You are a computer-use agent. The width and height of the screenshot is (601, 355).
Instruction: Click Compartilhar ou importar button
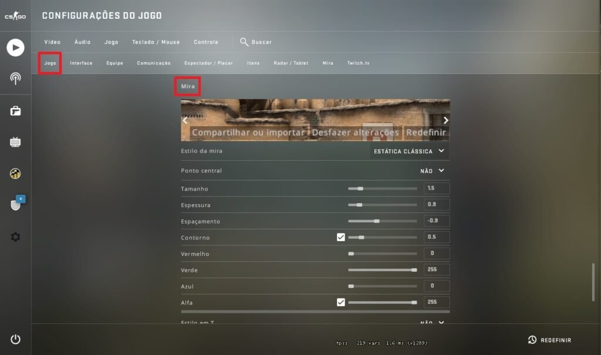(248, 133)
